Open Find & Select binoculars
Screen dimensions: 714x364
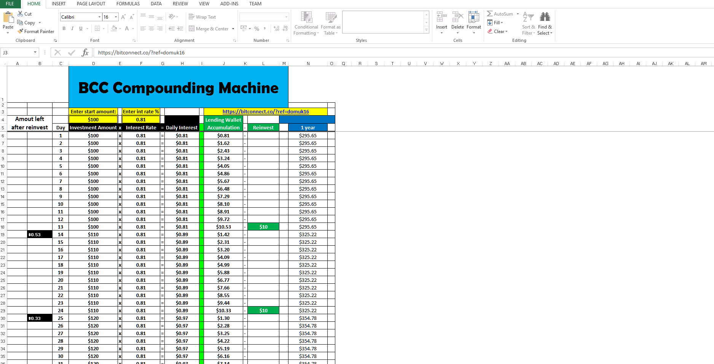point(545,24)
